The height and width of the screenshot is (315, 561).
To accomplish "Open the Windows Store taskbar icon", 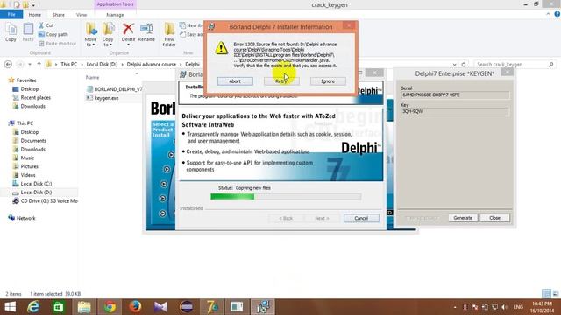I will pos(59,307).
